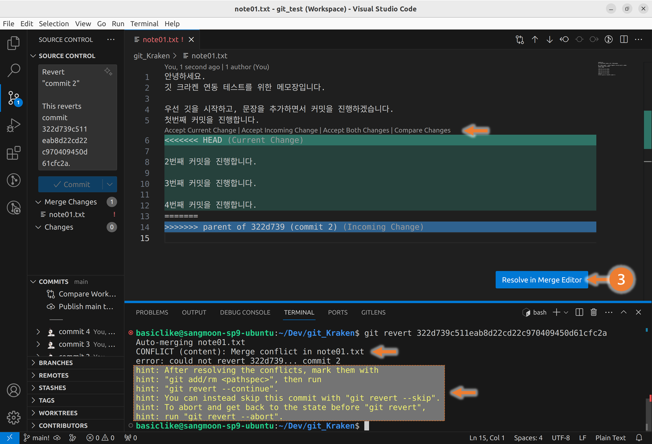The width and height of the screenshot is (652, 444).
Task: Click Compare Working Tree icon in Commits
Action: pyautogui.click(x=51, y=294)
